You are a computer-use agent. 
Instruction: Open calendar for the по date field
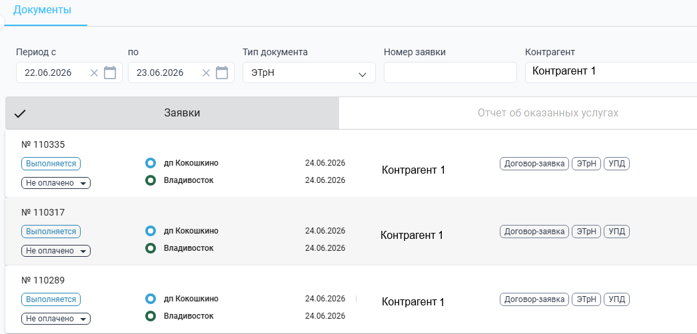[222, 73]
